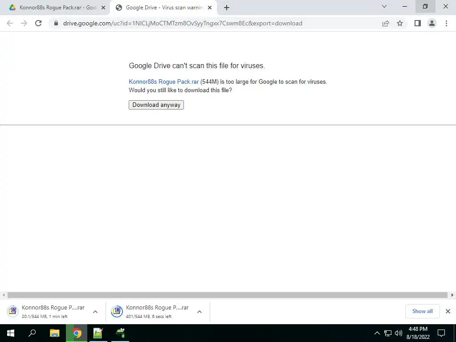Close the Konnor88s Rogue Pack.rar tab
Viewport: 456px width, 342px height.
[103, 8]
